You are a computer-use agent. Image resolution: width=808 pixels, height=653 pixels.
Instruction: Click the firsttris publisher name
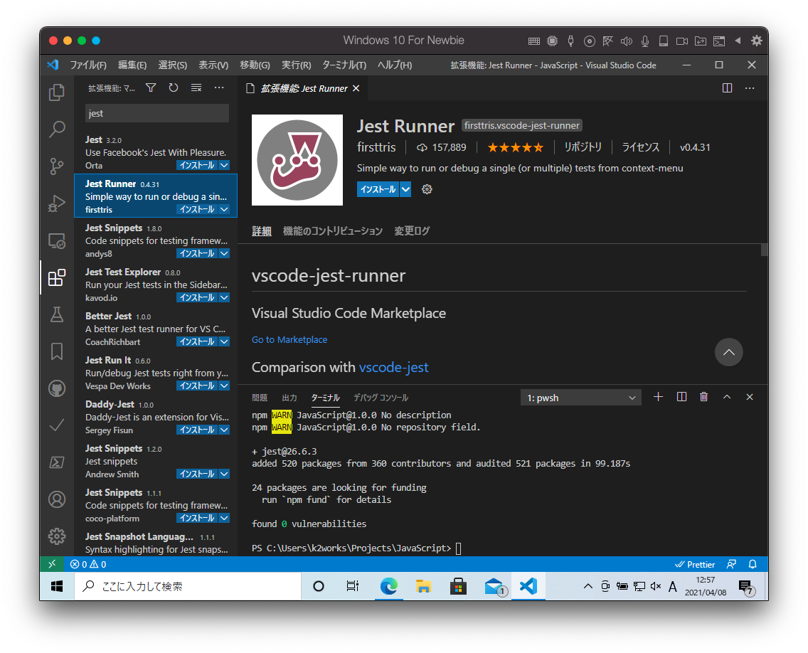coord(377,147)
